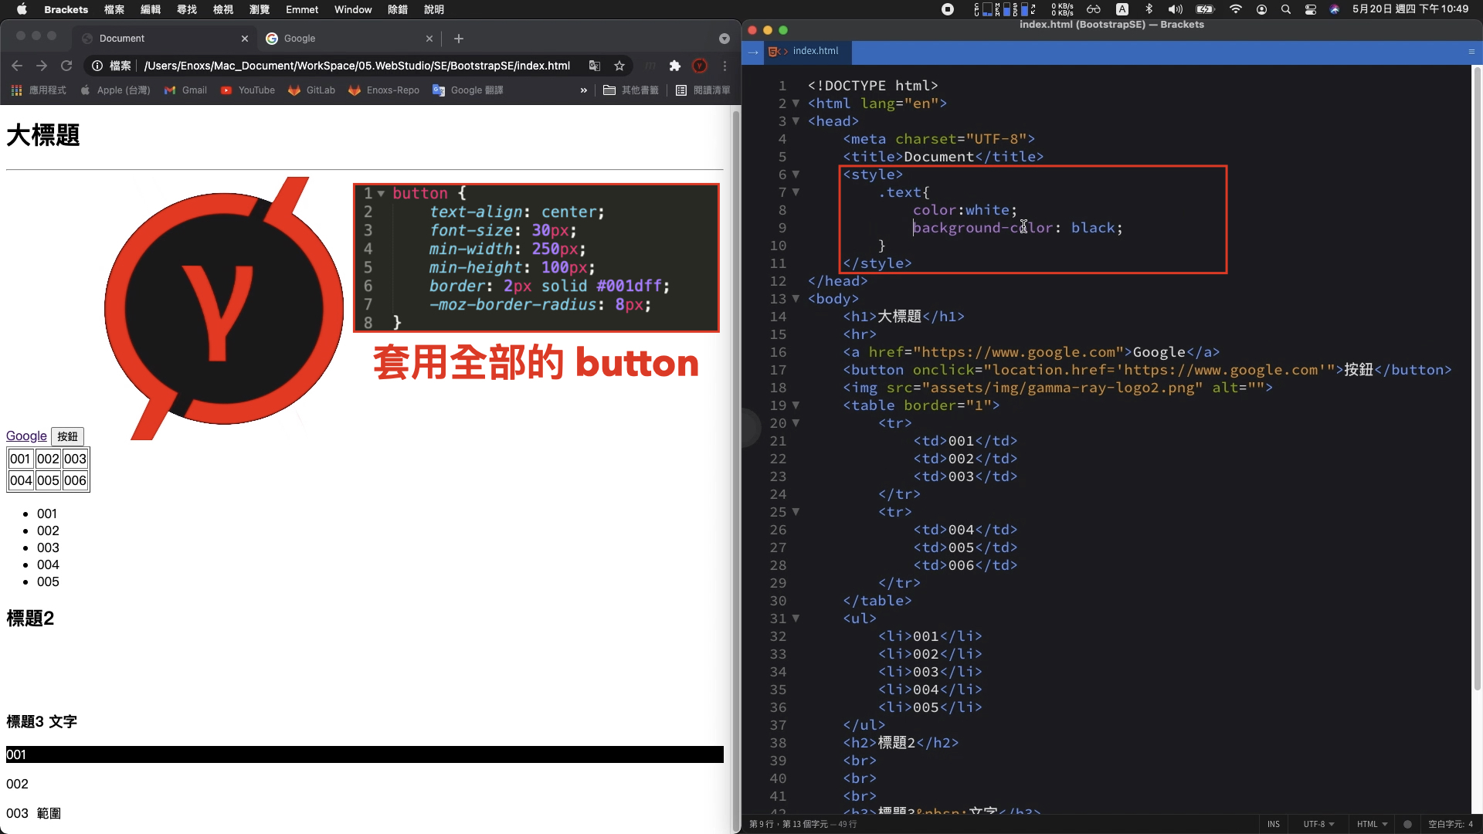Close the Document tab
The width and height of the screenshot is (1483, 834).
(245, 39)
